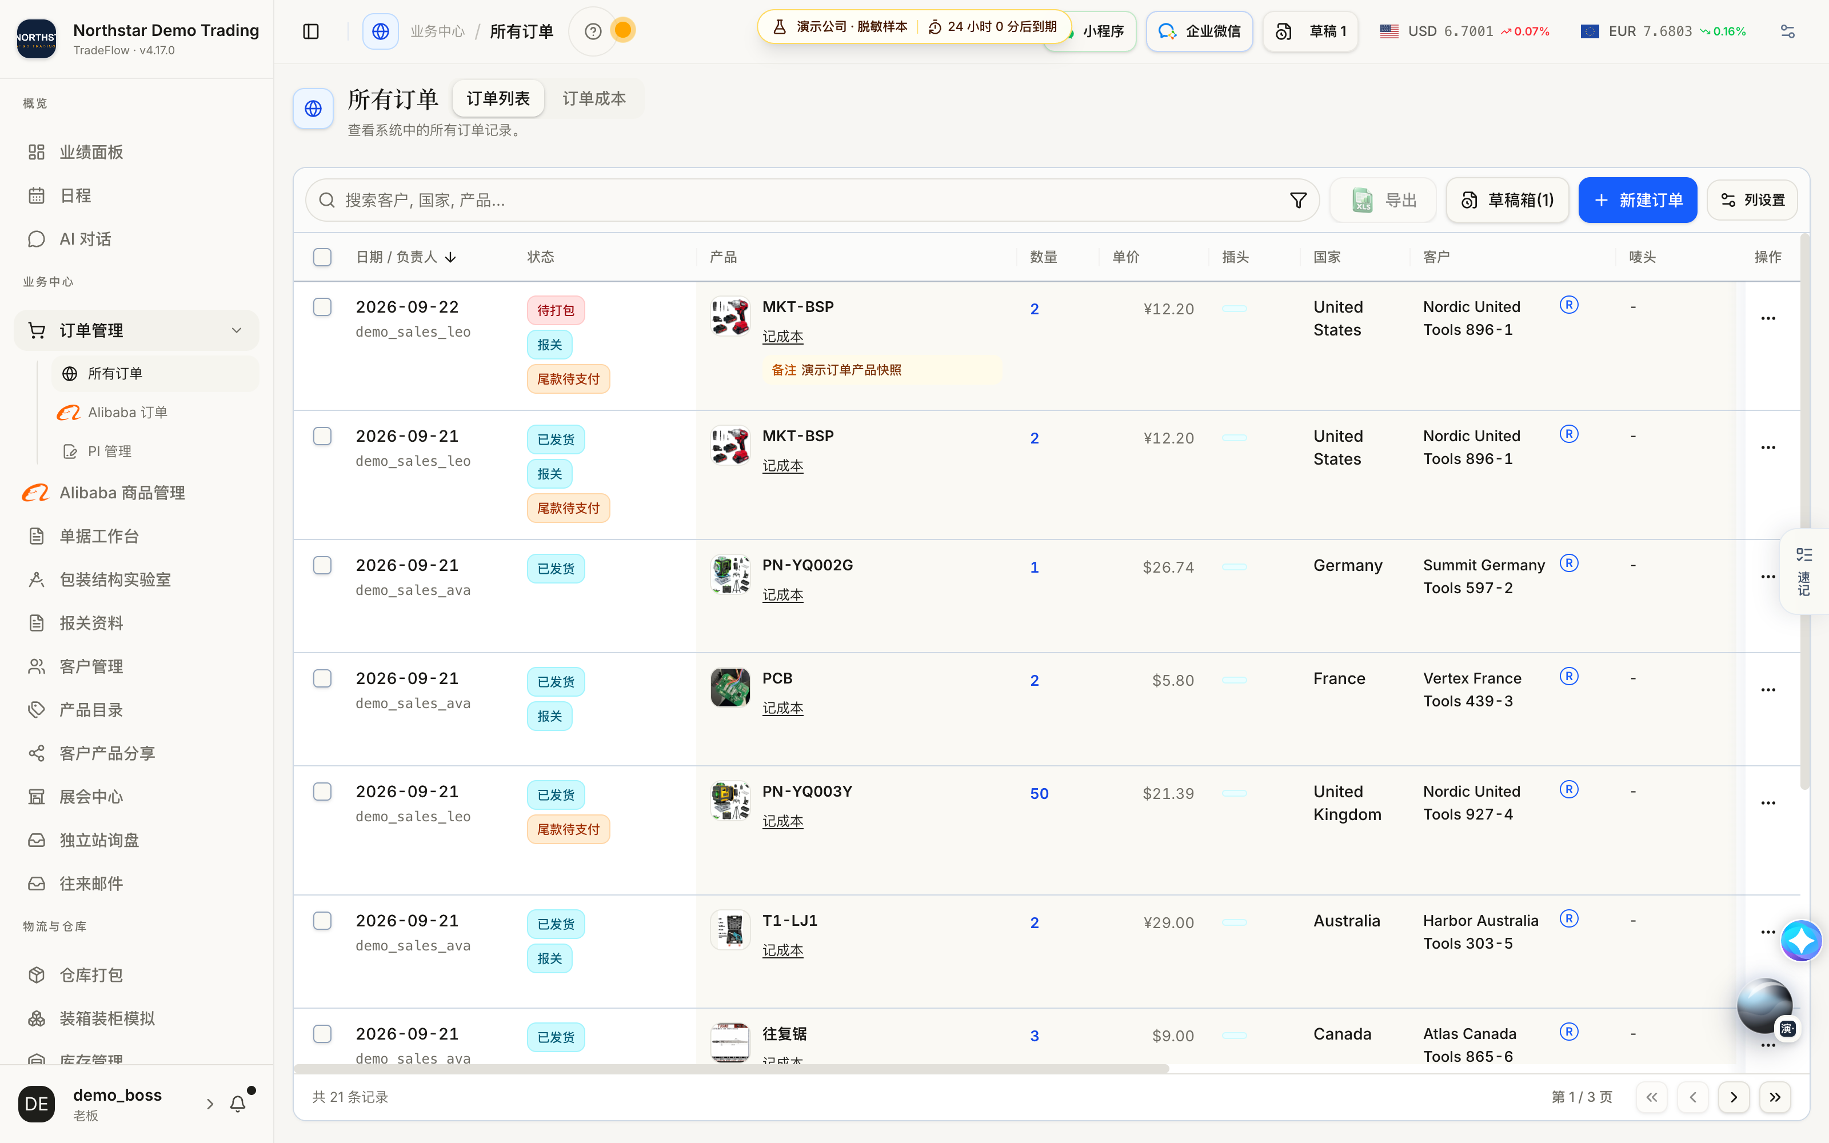Screen dimensions: 1829x1143
Task: Check the PCB order row
Action: pyautogui.click(x=322, y=679)
